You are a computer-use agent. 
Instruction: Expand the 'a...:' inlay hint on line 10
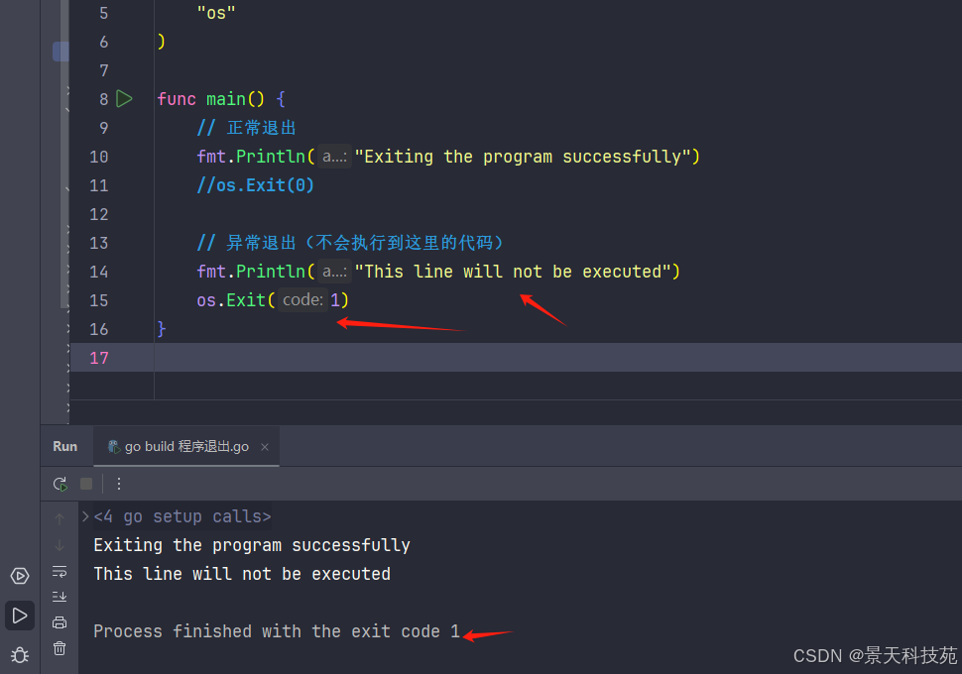click(334, 157)
